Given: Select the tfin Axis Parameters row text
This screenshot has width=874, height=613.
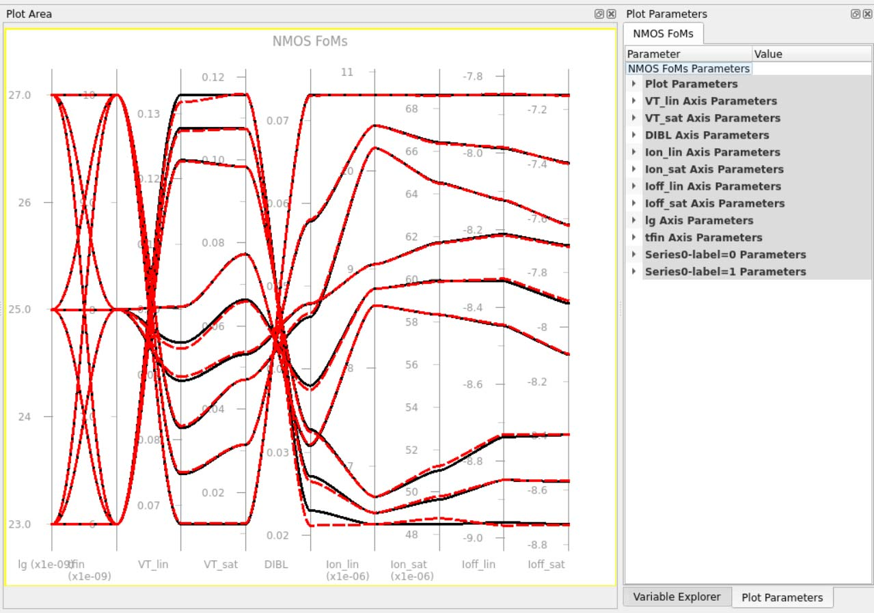Looking at the screenshot, I should 703,238.
